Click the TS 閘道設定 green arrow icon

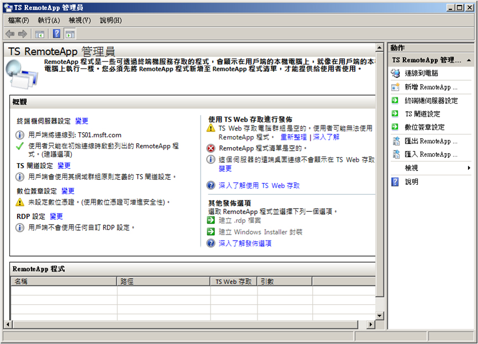[x=395, y=114]
